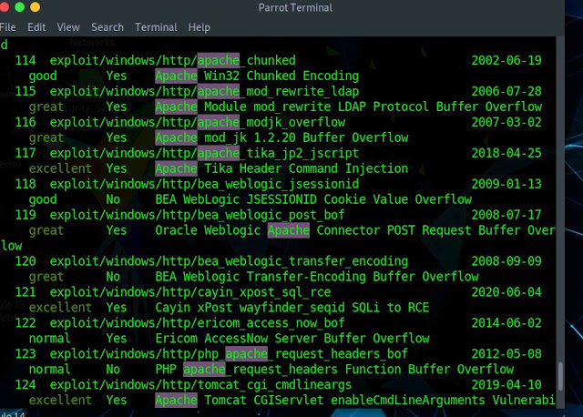Click the row number 117
Viewport: 583px width, 417px height.
[26, 153]
